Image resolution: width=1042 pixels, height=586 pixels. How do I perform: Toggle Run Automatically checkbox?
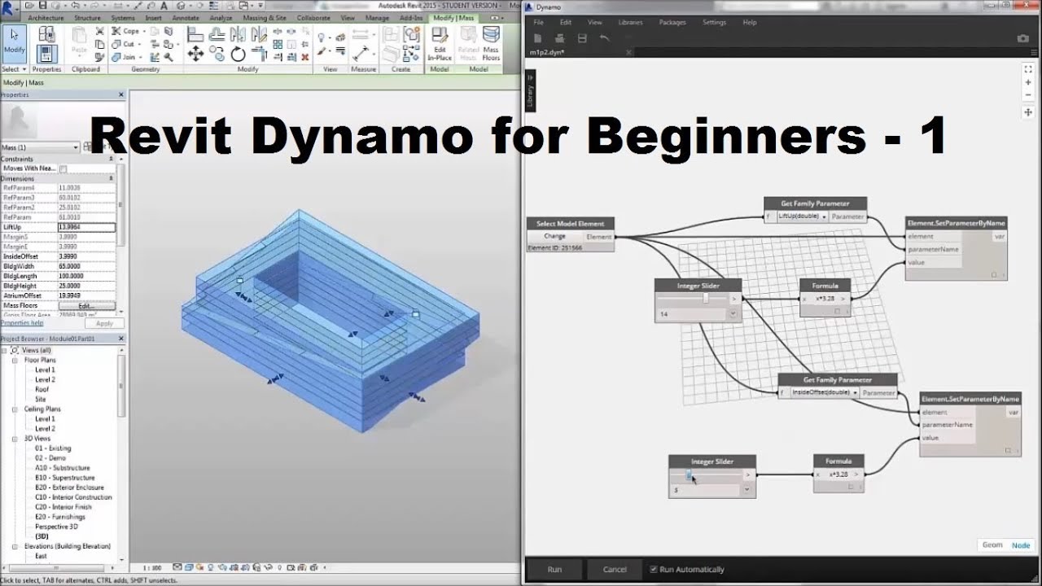pyautogui.click(x=653, y=570)
